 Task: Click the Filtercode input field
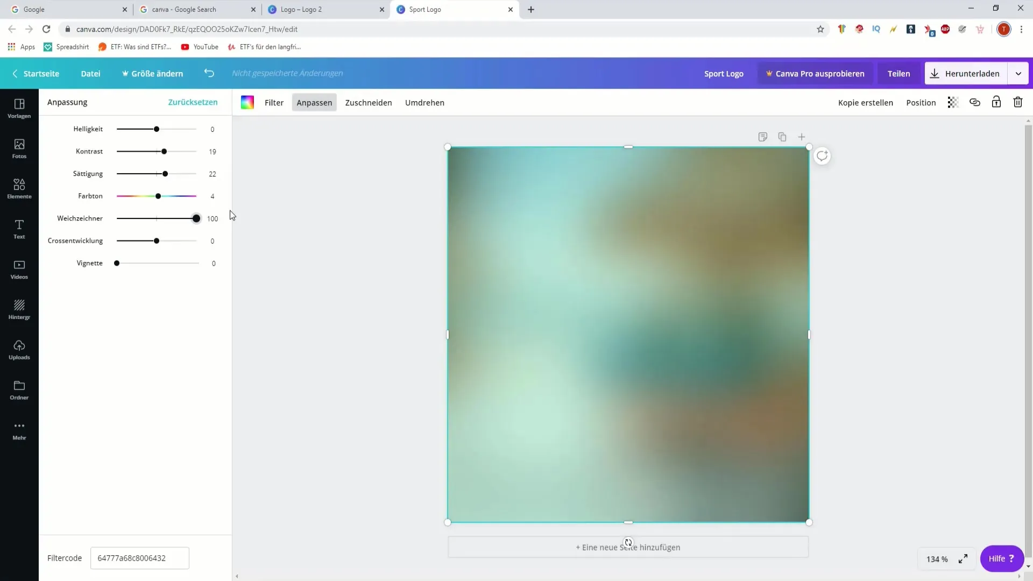(139, 558)
